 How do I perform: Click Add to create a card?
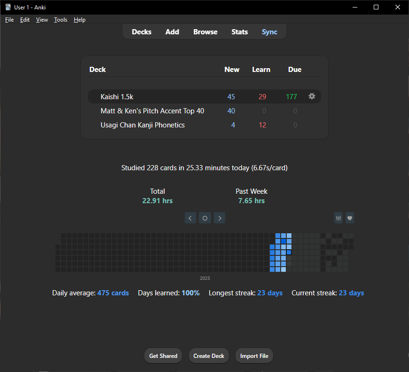pos(172,32)
